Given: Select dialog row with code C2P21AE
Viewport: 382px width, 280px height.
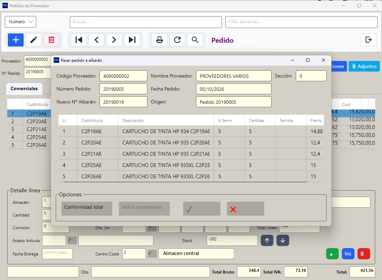Looking at the screenshot, I should pos(191,154).
